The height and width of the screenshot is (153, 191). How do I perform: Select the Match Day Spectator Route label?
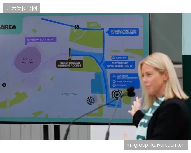pyautogui.click(x=120, y=65)
